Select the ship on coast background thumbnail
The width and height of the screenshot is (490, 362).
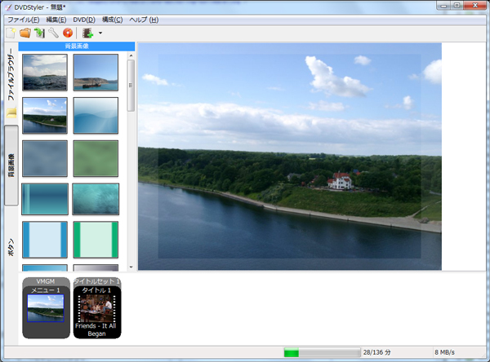[96, 73]
